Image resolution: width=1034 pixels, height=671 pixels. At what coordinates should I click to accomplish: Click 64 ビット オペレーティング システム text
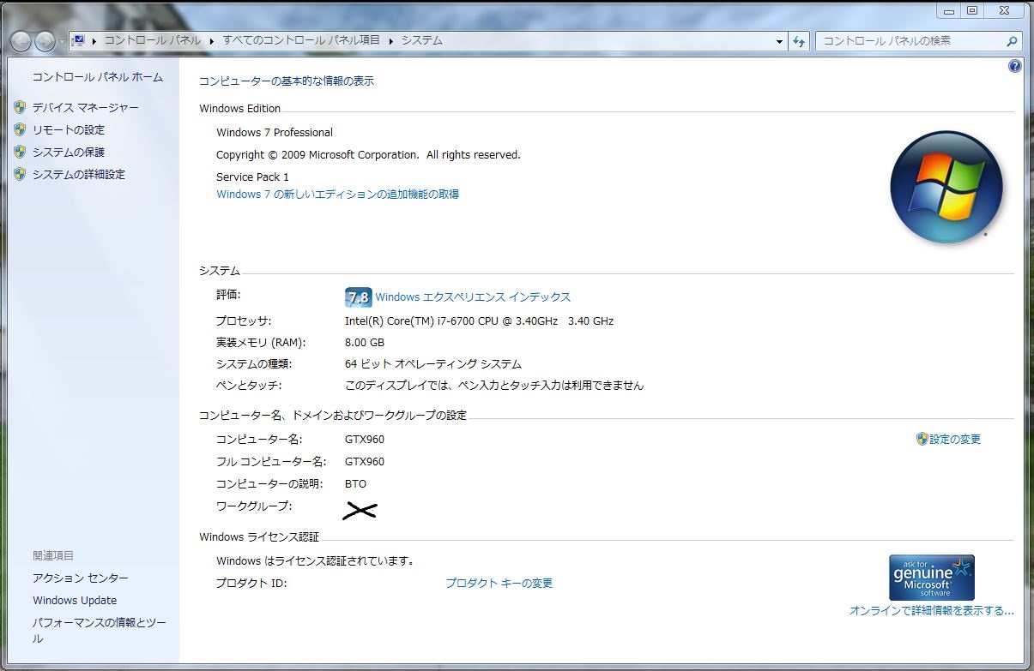click(x=433, y=364)
